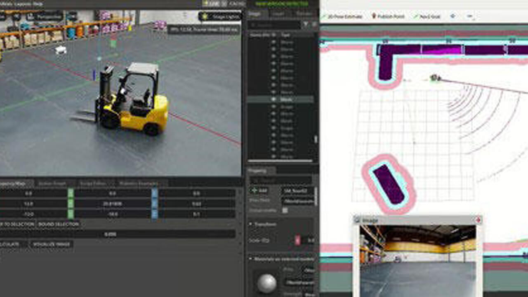Image resolution: width=528 pixels, height=297 pixels.
Task: Click the BOUND SELECTION button
Action: (58, 224)
